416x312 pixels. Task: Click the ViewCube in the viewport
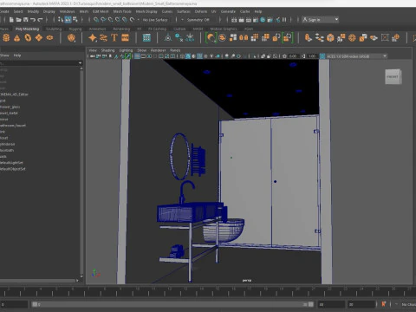tap(393, 77)
